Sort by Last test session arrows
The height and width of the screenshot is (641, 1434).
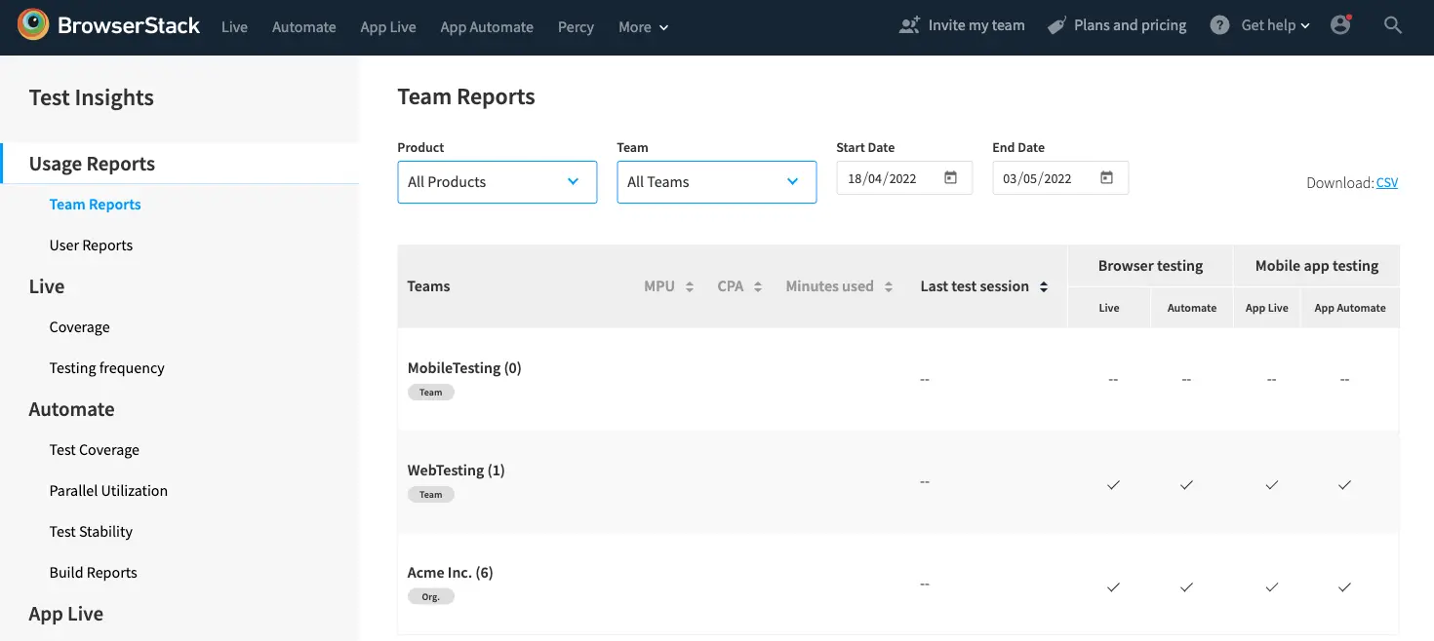[x=1044, y=286]
